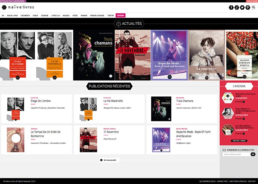
Task: Submit newsletter with OK button
Action: 253,154
